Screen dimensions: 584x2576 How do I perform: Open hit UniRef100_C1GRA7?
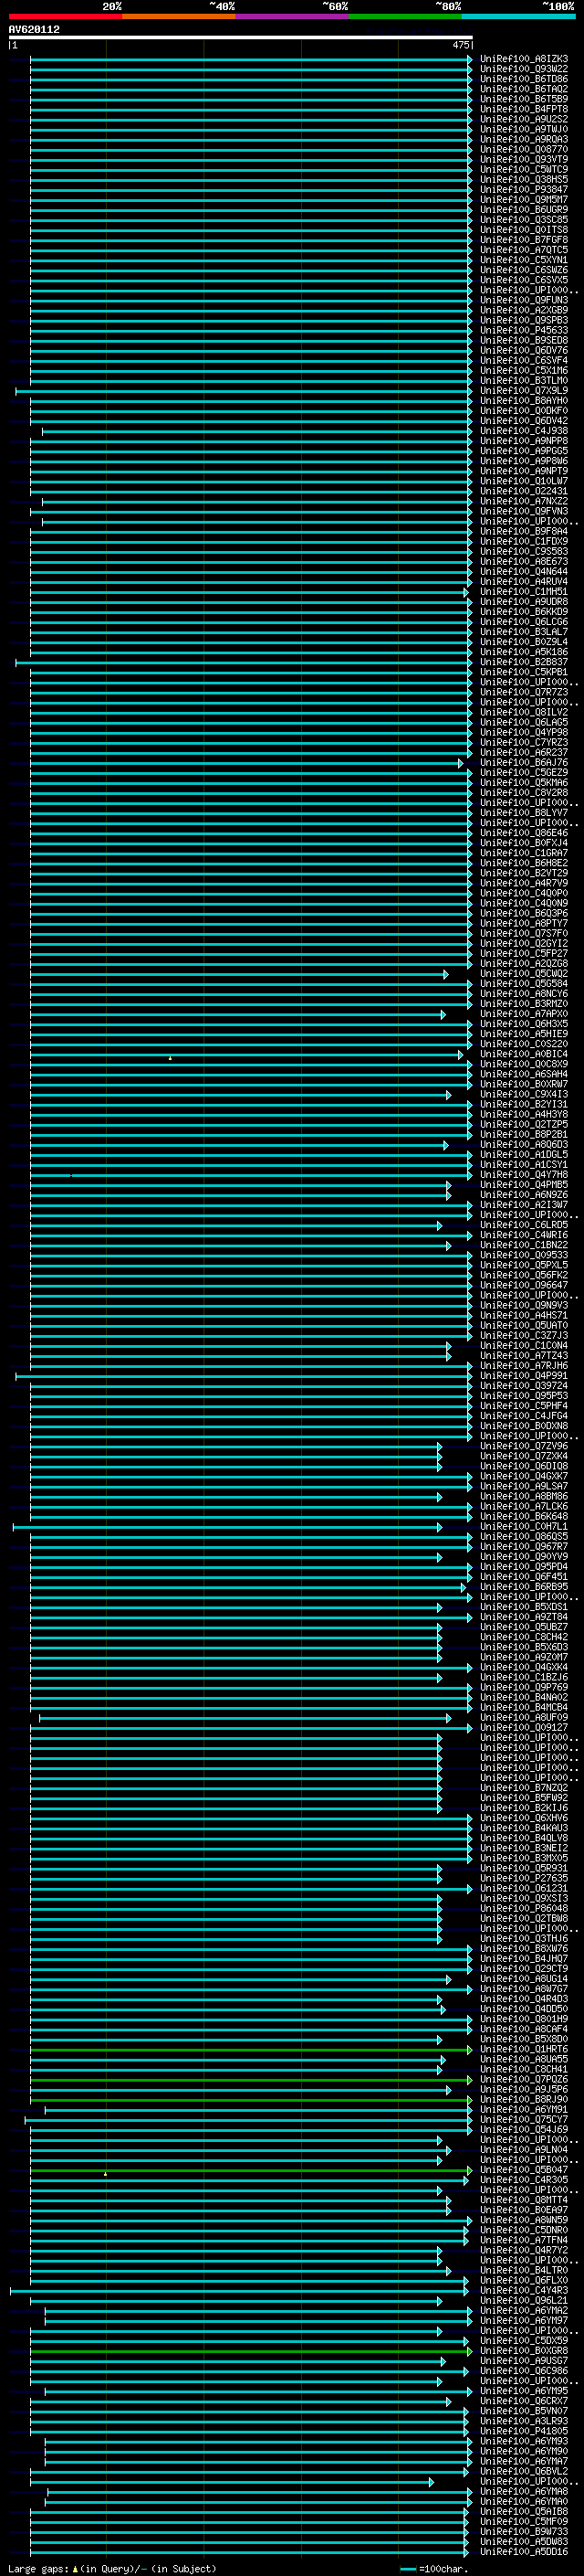pyautogui.click(x=524, y=853)
